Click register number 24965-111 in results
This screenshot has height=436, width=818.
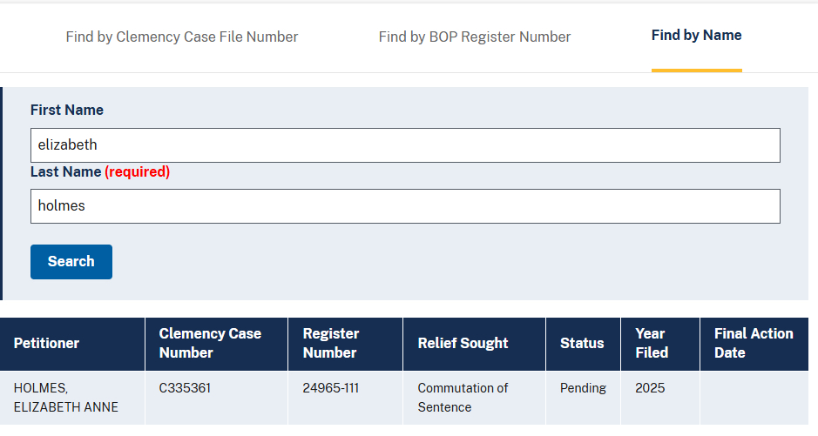(331, 388)
